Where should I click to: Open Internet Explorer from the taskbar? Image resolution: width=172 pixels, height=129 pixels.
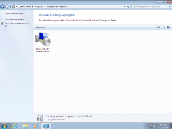[15, 126]
